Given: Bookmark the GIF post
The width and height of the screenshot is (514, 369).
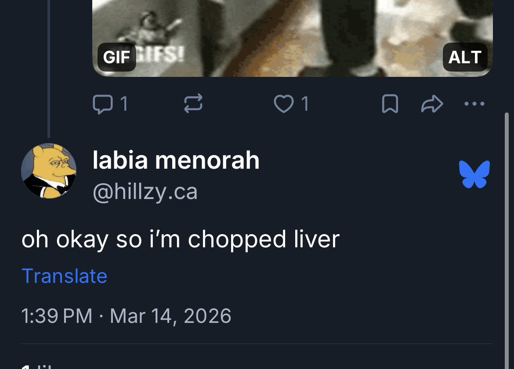Looking at the screenshot, I should point(390,104).
